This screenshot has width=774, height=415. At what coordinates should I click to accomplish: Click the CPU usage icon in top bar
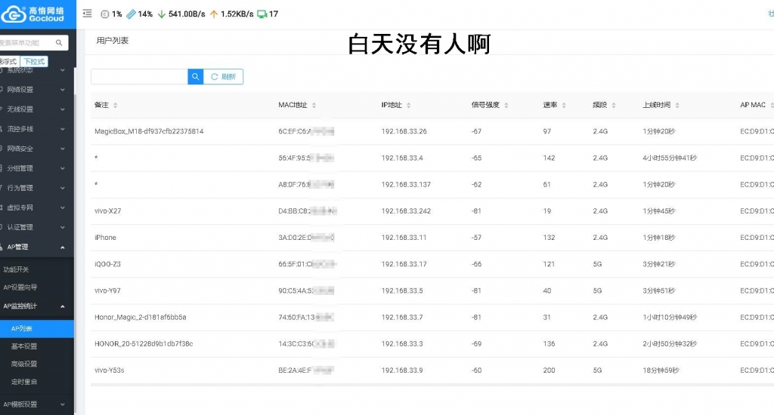coord(105,14)
